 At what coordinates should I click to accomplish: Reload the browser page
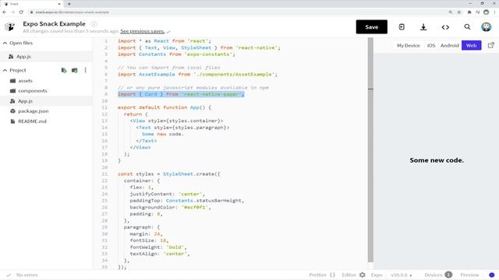click(x=21, y=12)
